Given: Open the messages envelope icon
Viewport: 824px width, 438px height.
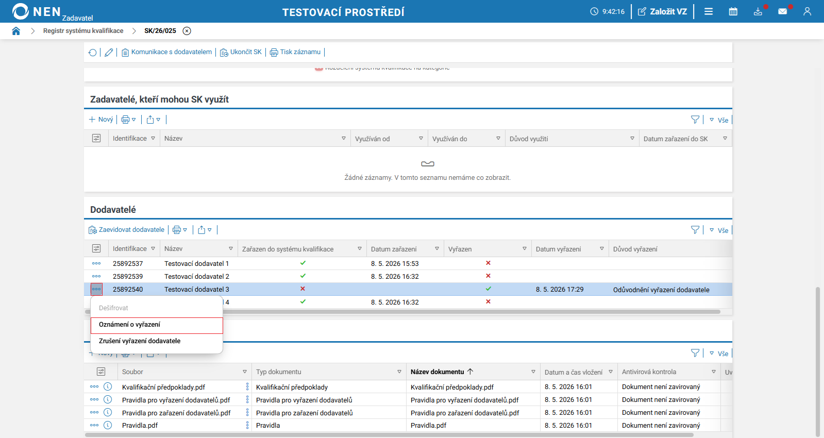Looking at the screenshot, I should tap(782, 11).
